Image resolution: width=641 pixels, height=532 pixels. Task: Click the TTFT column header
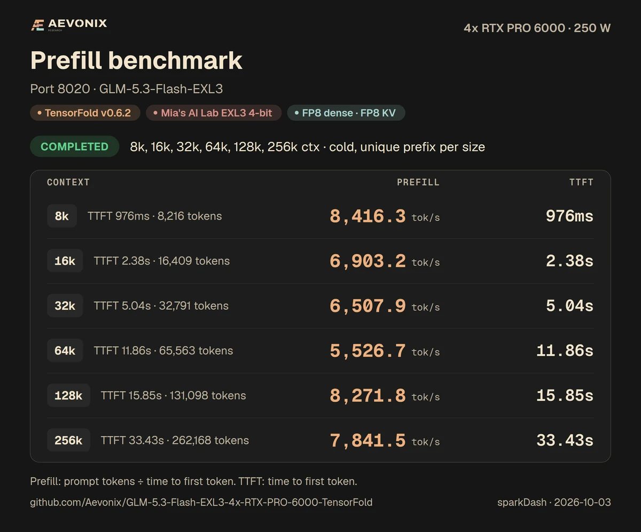coord(581,182)
